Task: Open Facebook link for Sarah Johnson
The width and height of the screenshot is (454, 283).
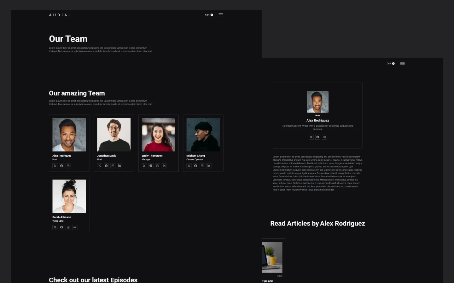Action: 61,227
